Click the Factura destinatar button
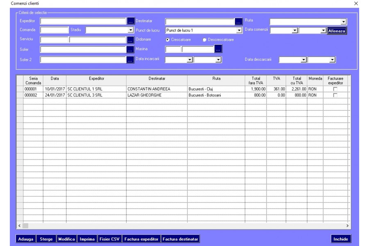The height and width of the screenshot is (246, 369). [x=180, y=239]
